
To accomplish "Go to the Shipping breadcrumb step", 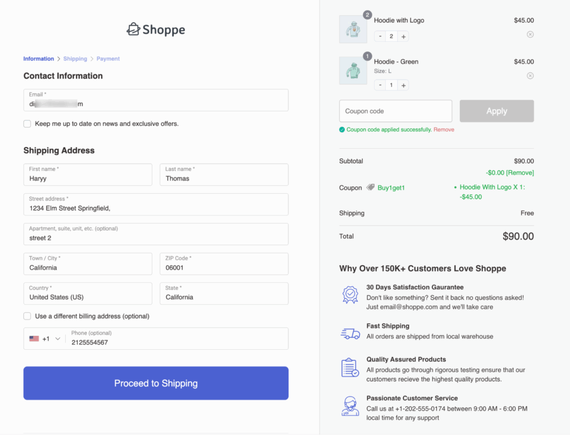I will (75, 58).
